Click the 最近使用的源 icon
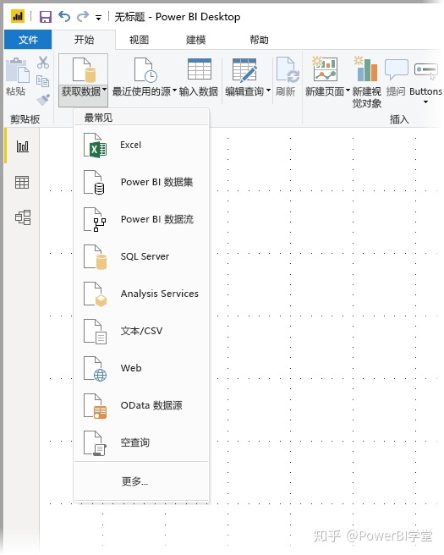444x555 pixels. (x=145, y=69)
